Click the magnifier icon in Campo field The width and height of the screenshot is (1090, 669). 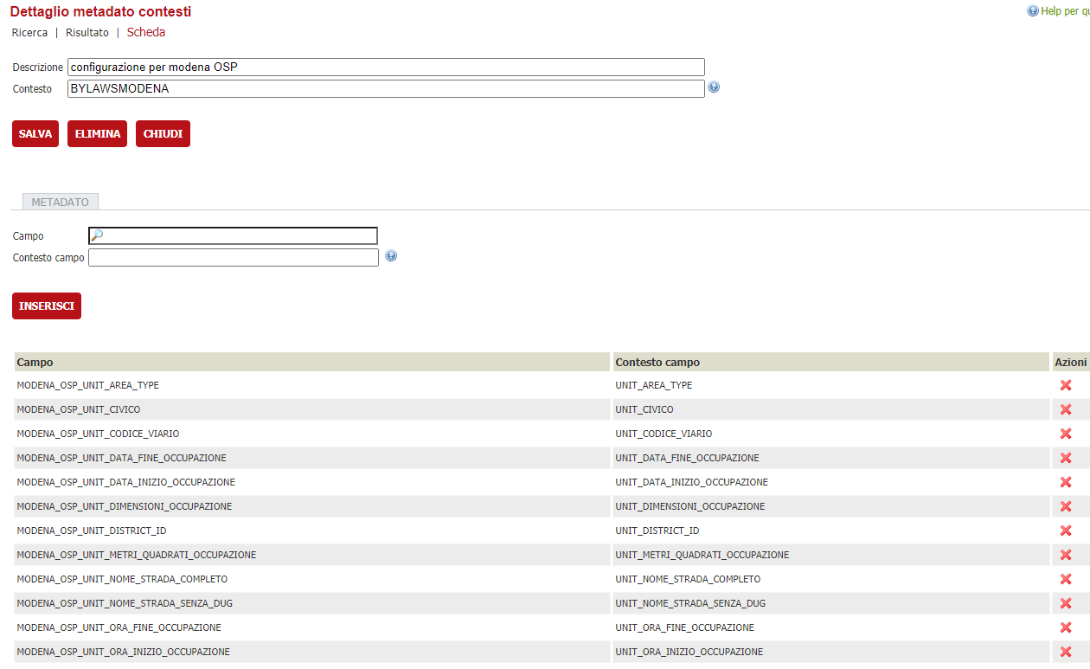click(x=97, y=235)
